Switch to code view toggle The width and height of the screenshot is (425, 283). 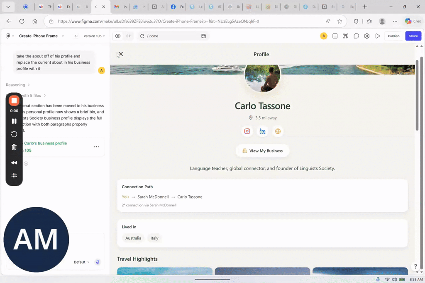click(129, 36)
